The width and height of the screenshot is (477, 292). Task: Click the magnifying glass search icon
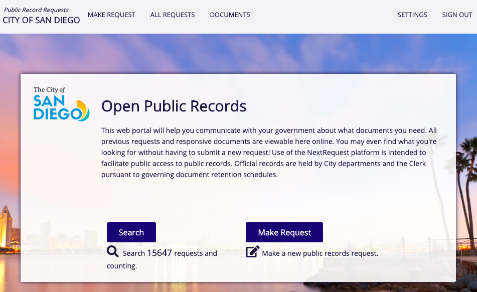click(x=113, y=252)
